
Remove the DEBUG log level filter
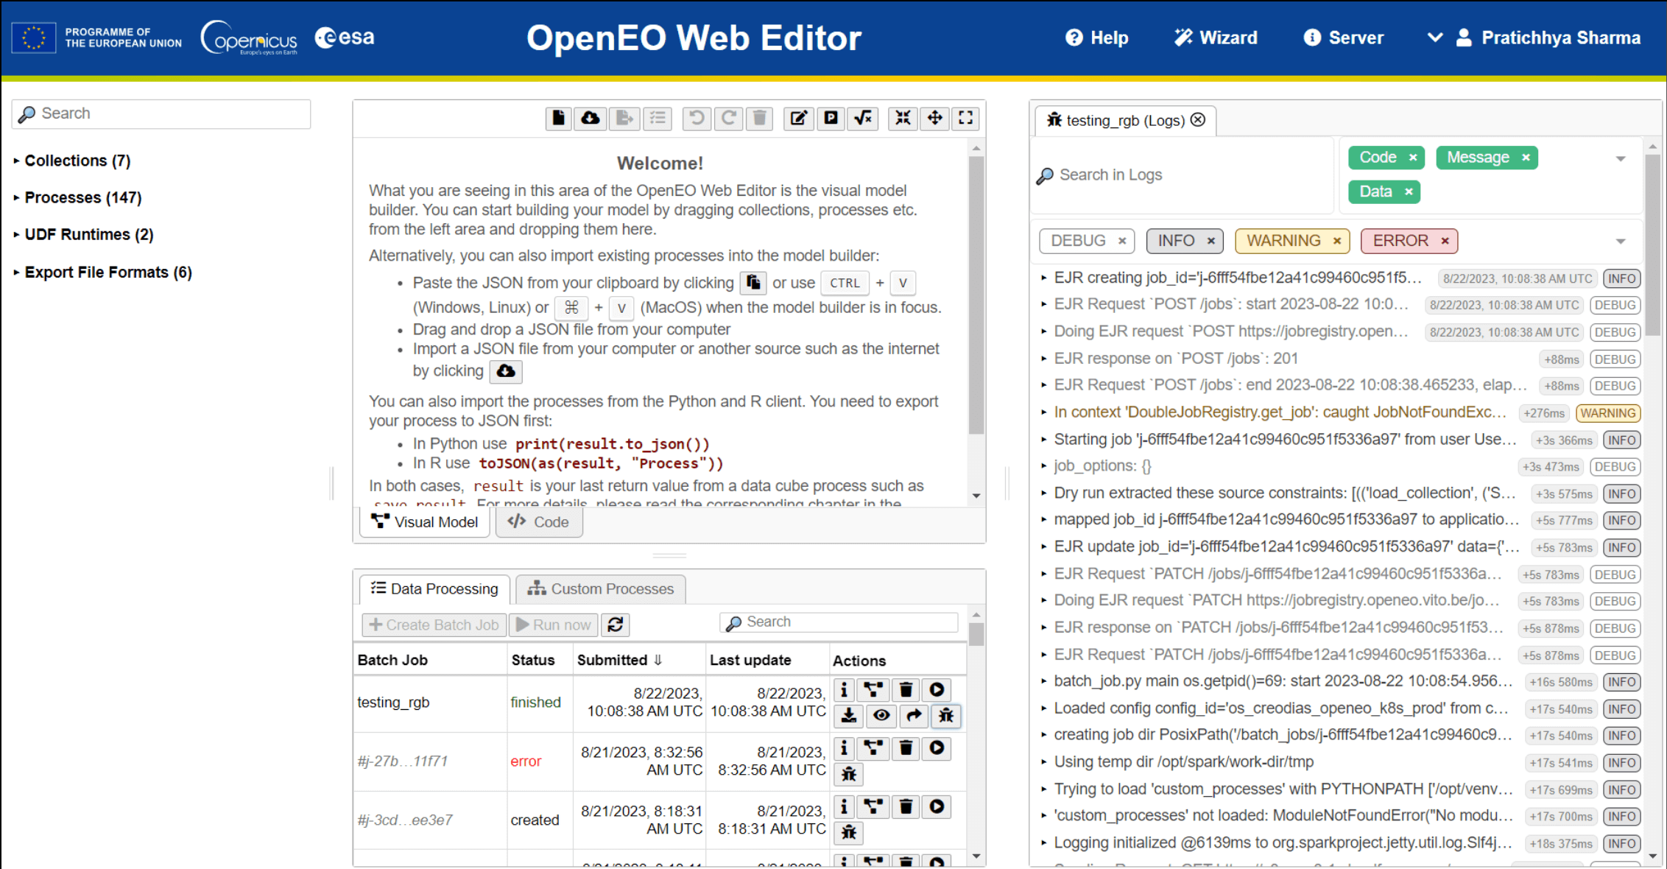point(1122,241)
